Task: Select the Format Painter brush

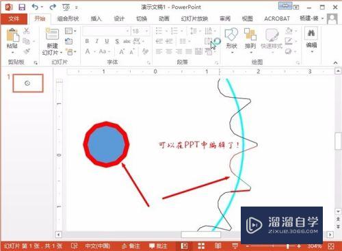Action: click(27, 51)
